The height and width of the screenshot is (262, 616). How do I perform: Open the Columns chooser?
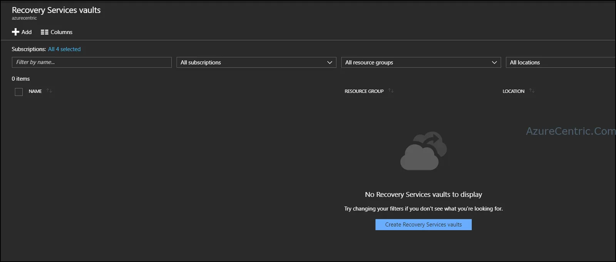click(57, 32)
